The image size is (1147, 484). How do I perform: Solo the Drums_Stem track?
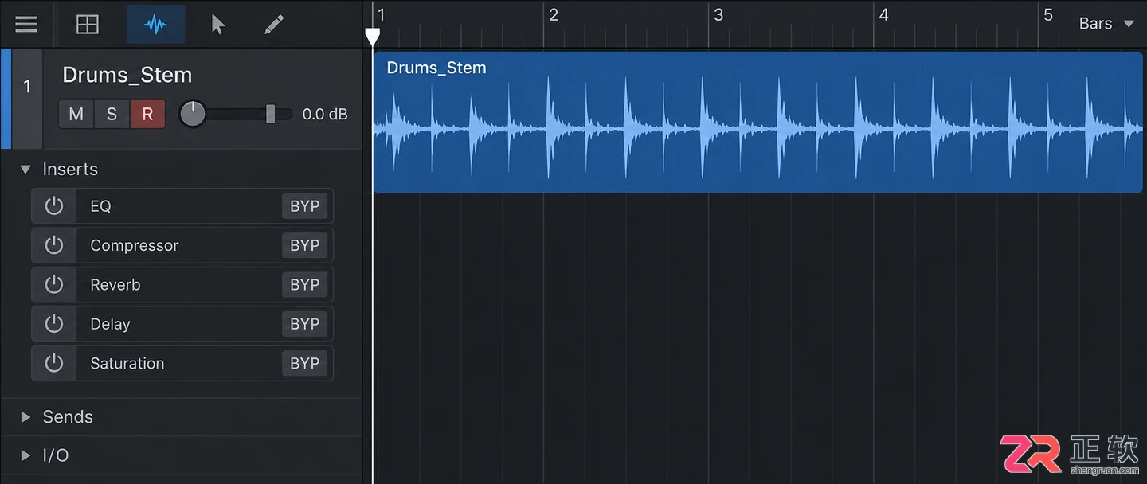point(112,114)
